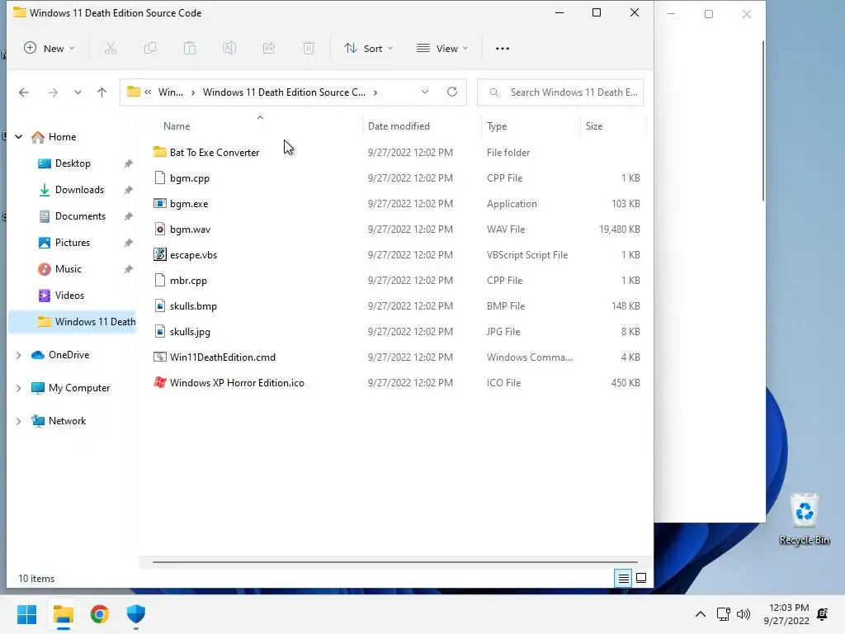Click the Delete trash icon in toolbar
Screen dimensions: 845x634
coord(309,49)
